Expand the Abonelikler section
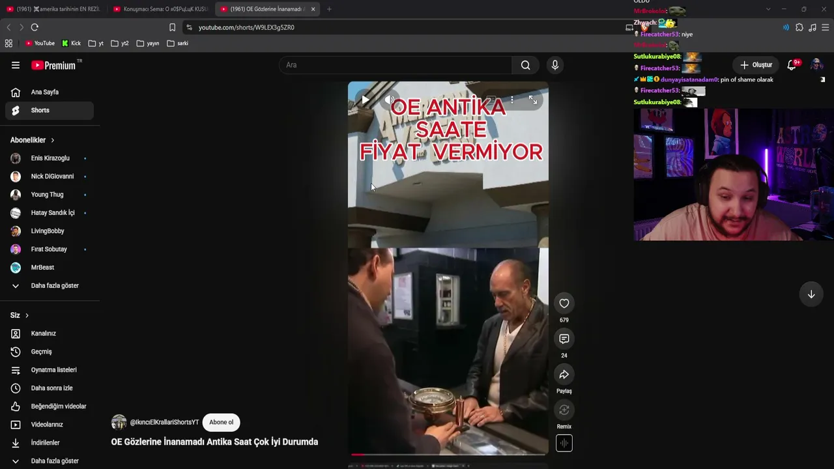This screenshot has width=834, height=469. [33, 140]
